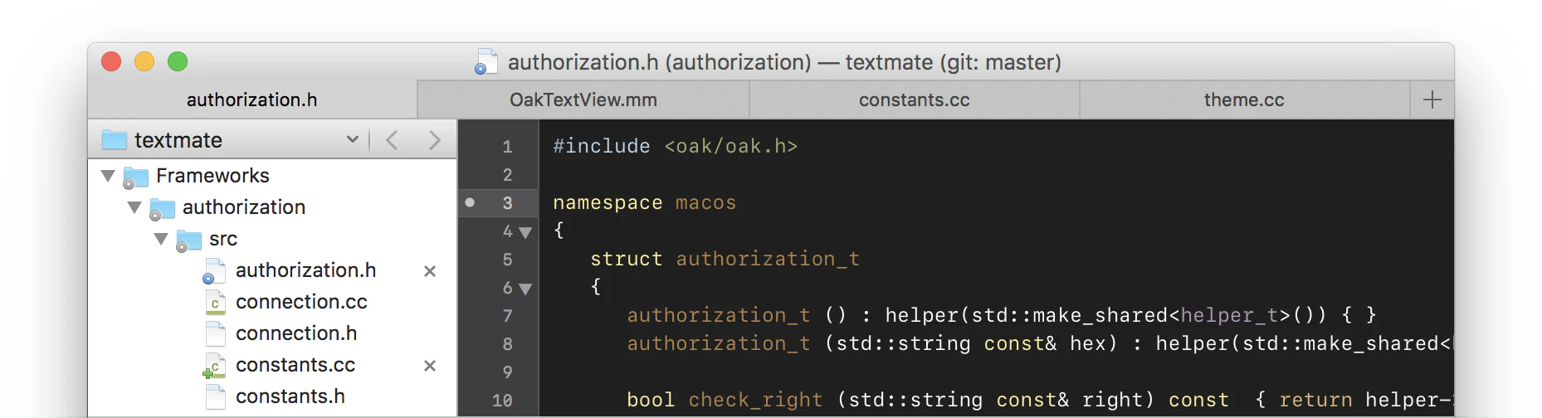Fold the code block at line 4
The width and height of the screenshot is (1542, 418).
(x=525, y=233)
